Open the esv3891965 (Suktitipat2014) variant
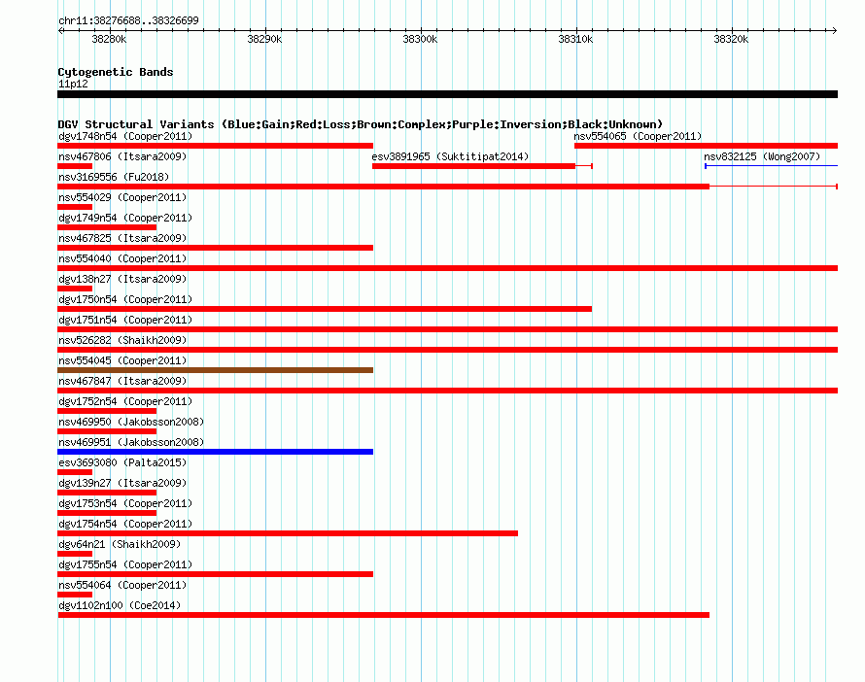The image size is (865, 682). pos(450,156)
